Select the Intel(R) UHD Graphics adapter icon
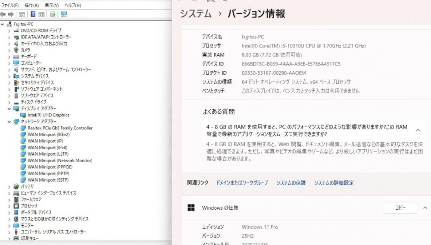This screenshot has height=245, width=431. (23, 115)
